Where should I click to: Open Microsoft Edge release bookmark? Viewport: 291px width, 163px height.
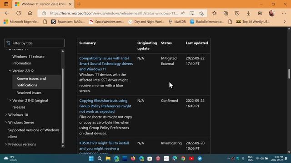(x=21, y=22)
